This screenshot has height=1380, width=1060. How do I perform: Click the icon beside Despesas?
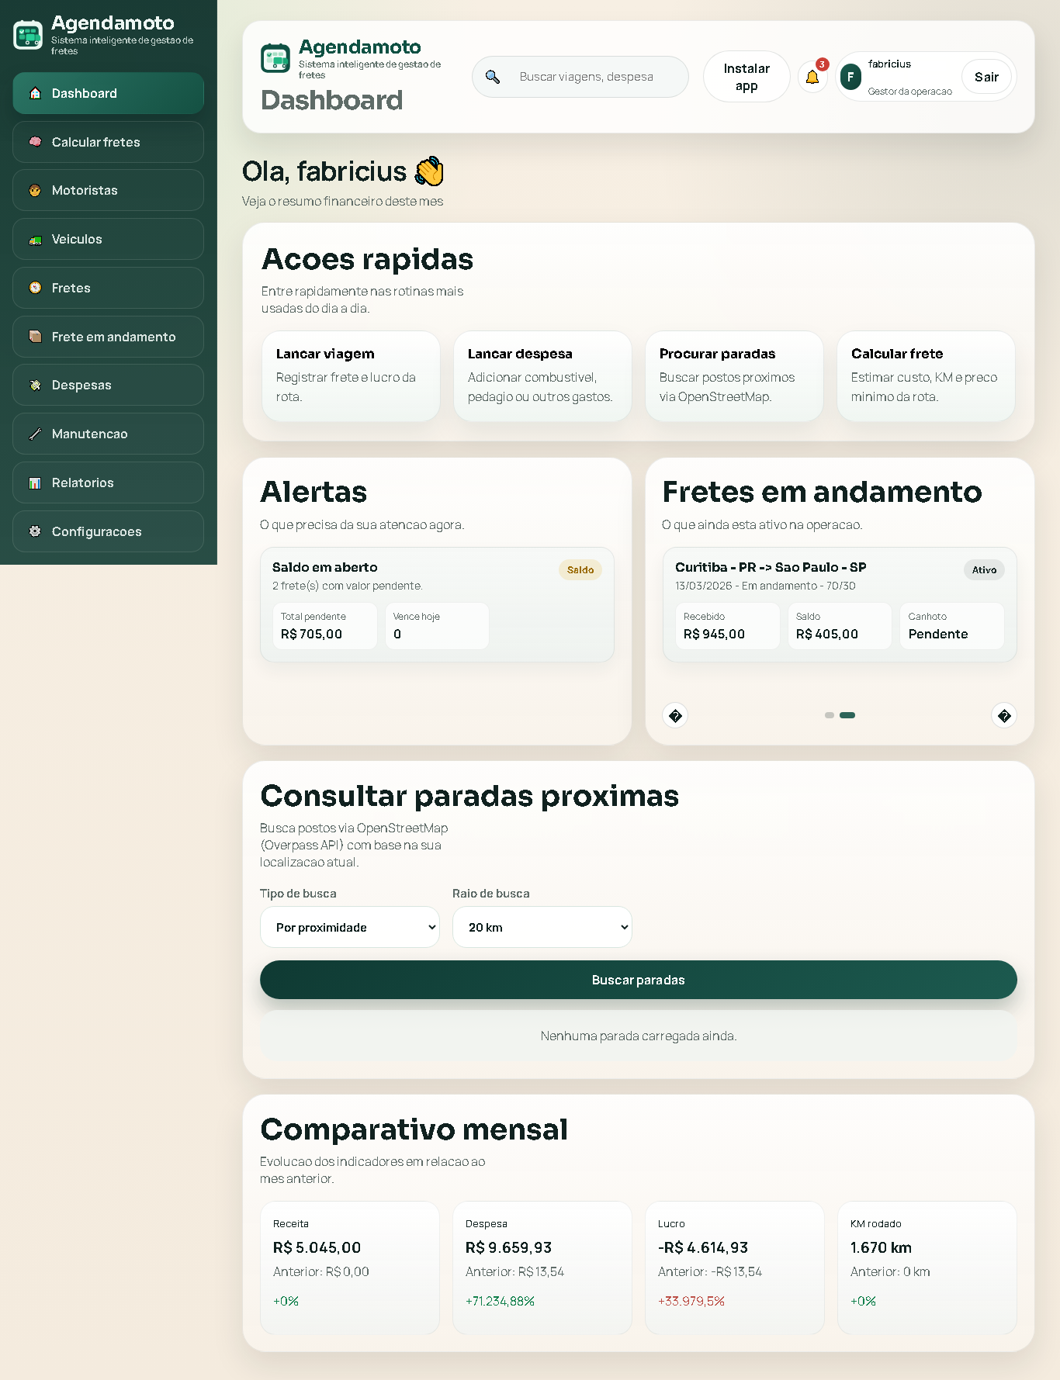click(35, 385)
